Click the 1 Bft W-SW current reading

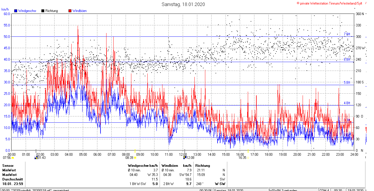[x=138, y=184]
